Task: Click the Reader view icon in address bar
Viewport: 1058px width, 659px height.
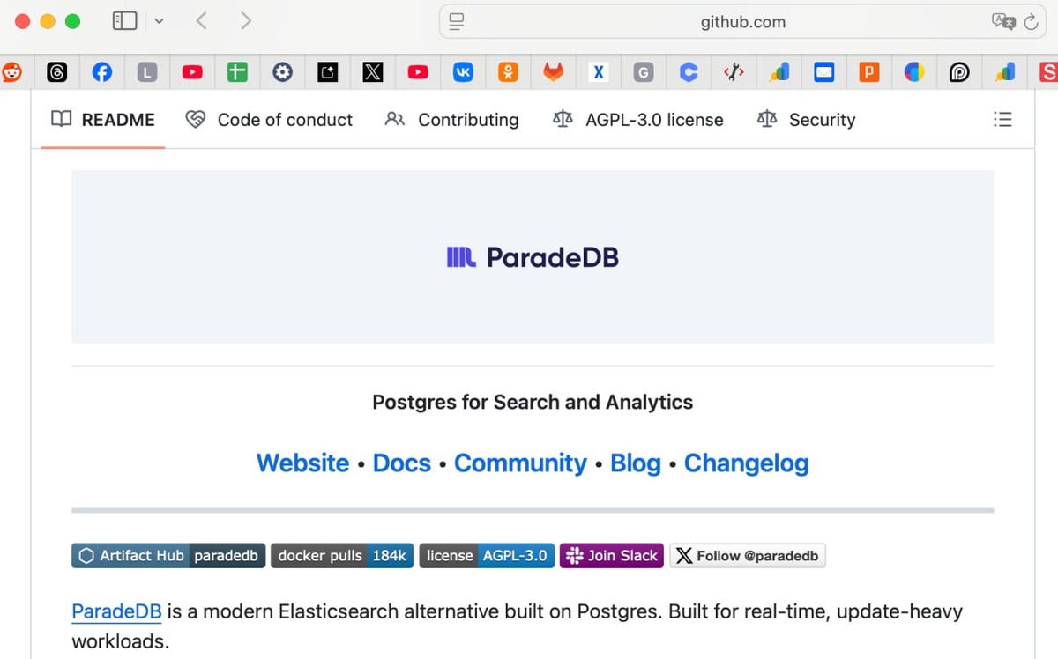Action: click(456, 22)
